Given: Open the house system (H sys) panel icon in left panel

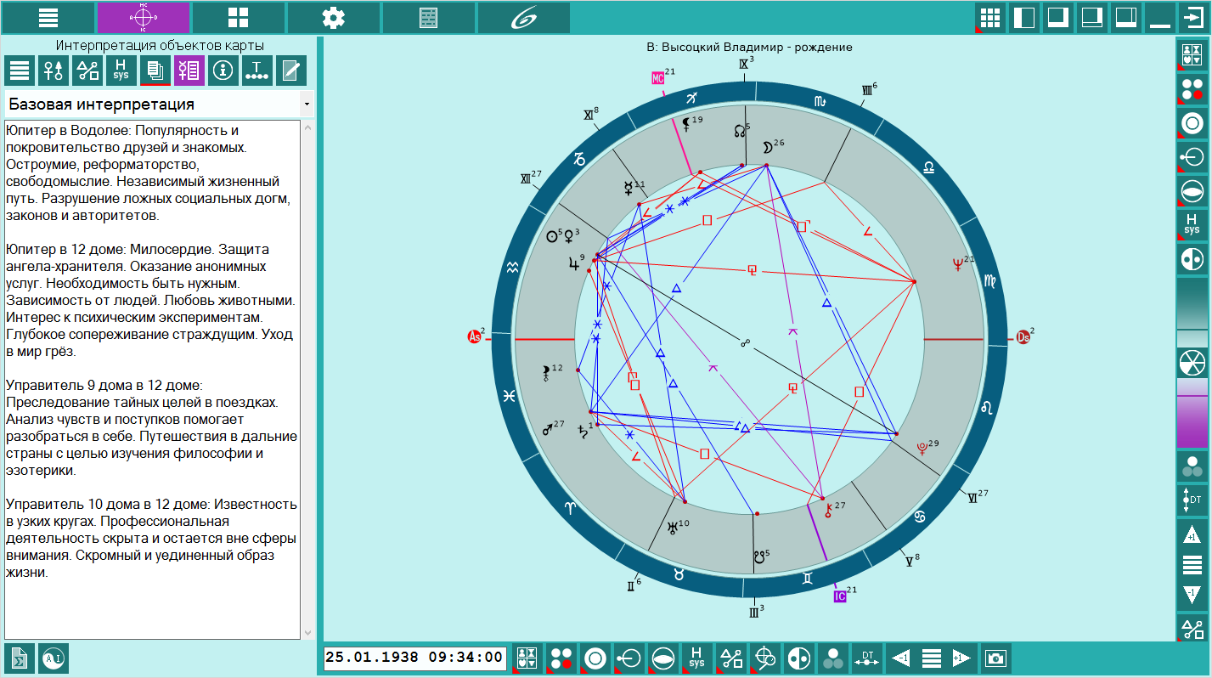Looking at the screenshot, I should [x=121, y=71].
